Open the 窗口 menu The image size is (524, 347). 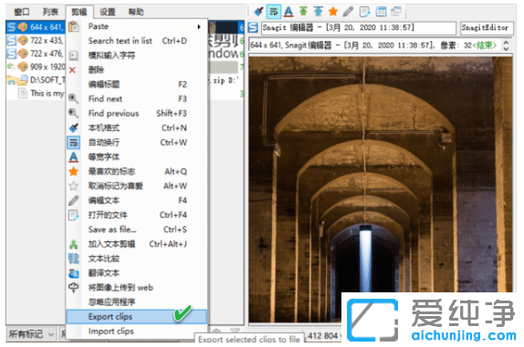(22, 12)
